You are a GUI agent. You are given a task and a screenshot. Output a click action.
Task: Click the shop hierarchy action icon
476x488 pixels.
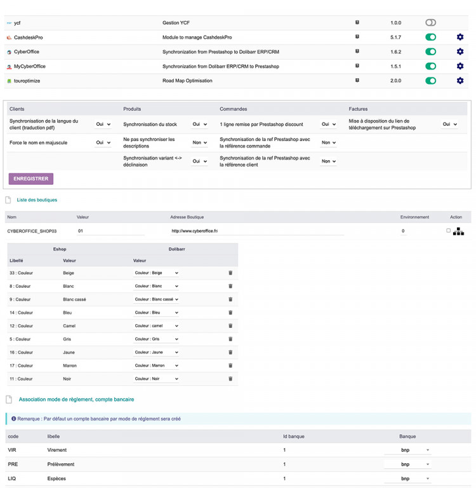pos(459,232)
